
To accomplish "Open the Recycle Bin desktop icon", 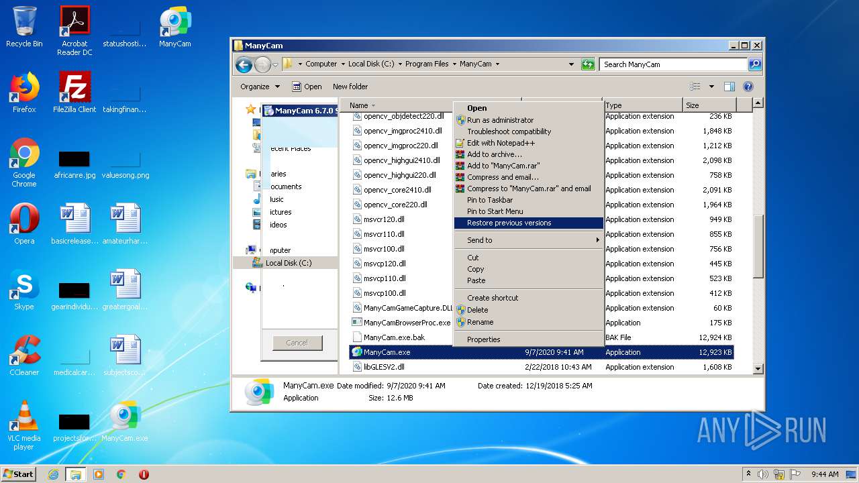I will click(x=24, y=27).
